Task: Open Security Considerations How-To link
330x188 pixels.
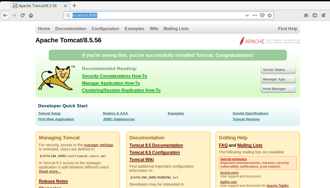Action: pyautogui.click(x=115, y=76)
